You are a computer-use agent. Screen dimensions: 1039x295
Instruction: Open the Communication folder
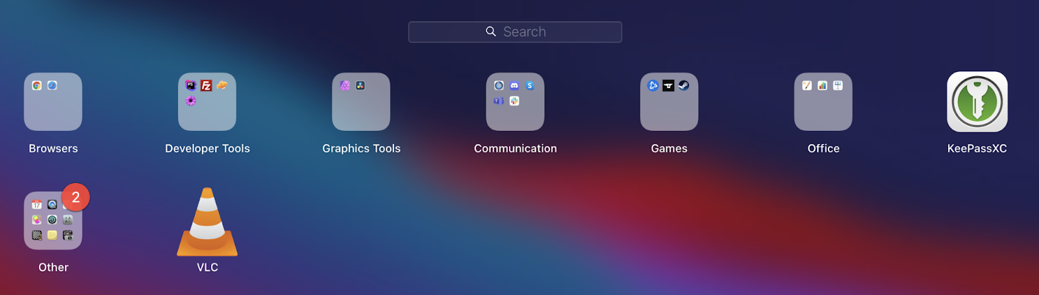515,102
